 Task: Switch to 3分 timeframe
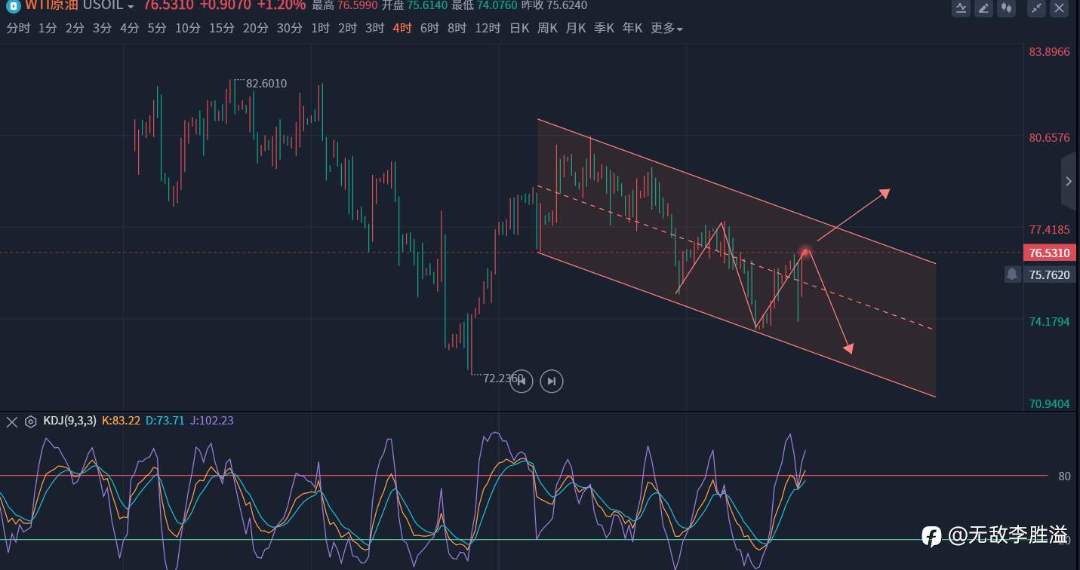102,29
